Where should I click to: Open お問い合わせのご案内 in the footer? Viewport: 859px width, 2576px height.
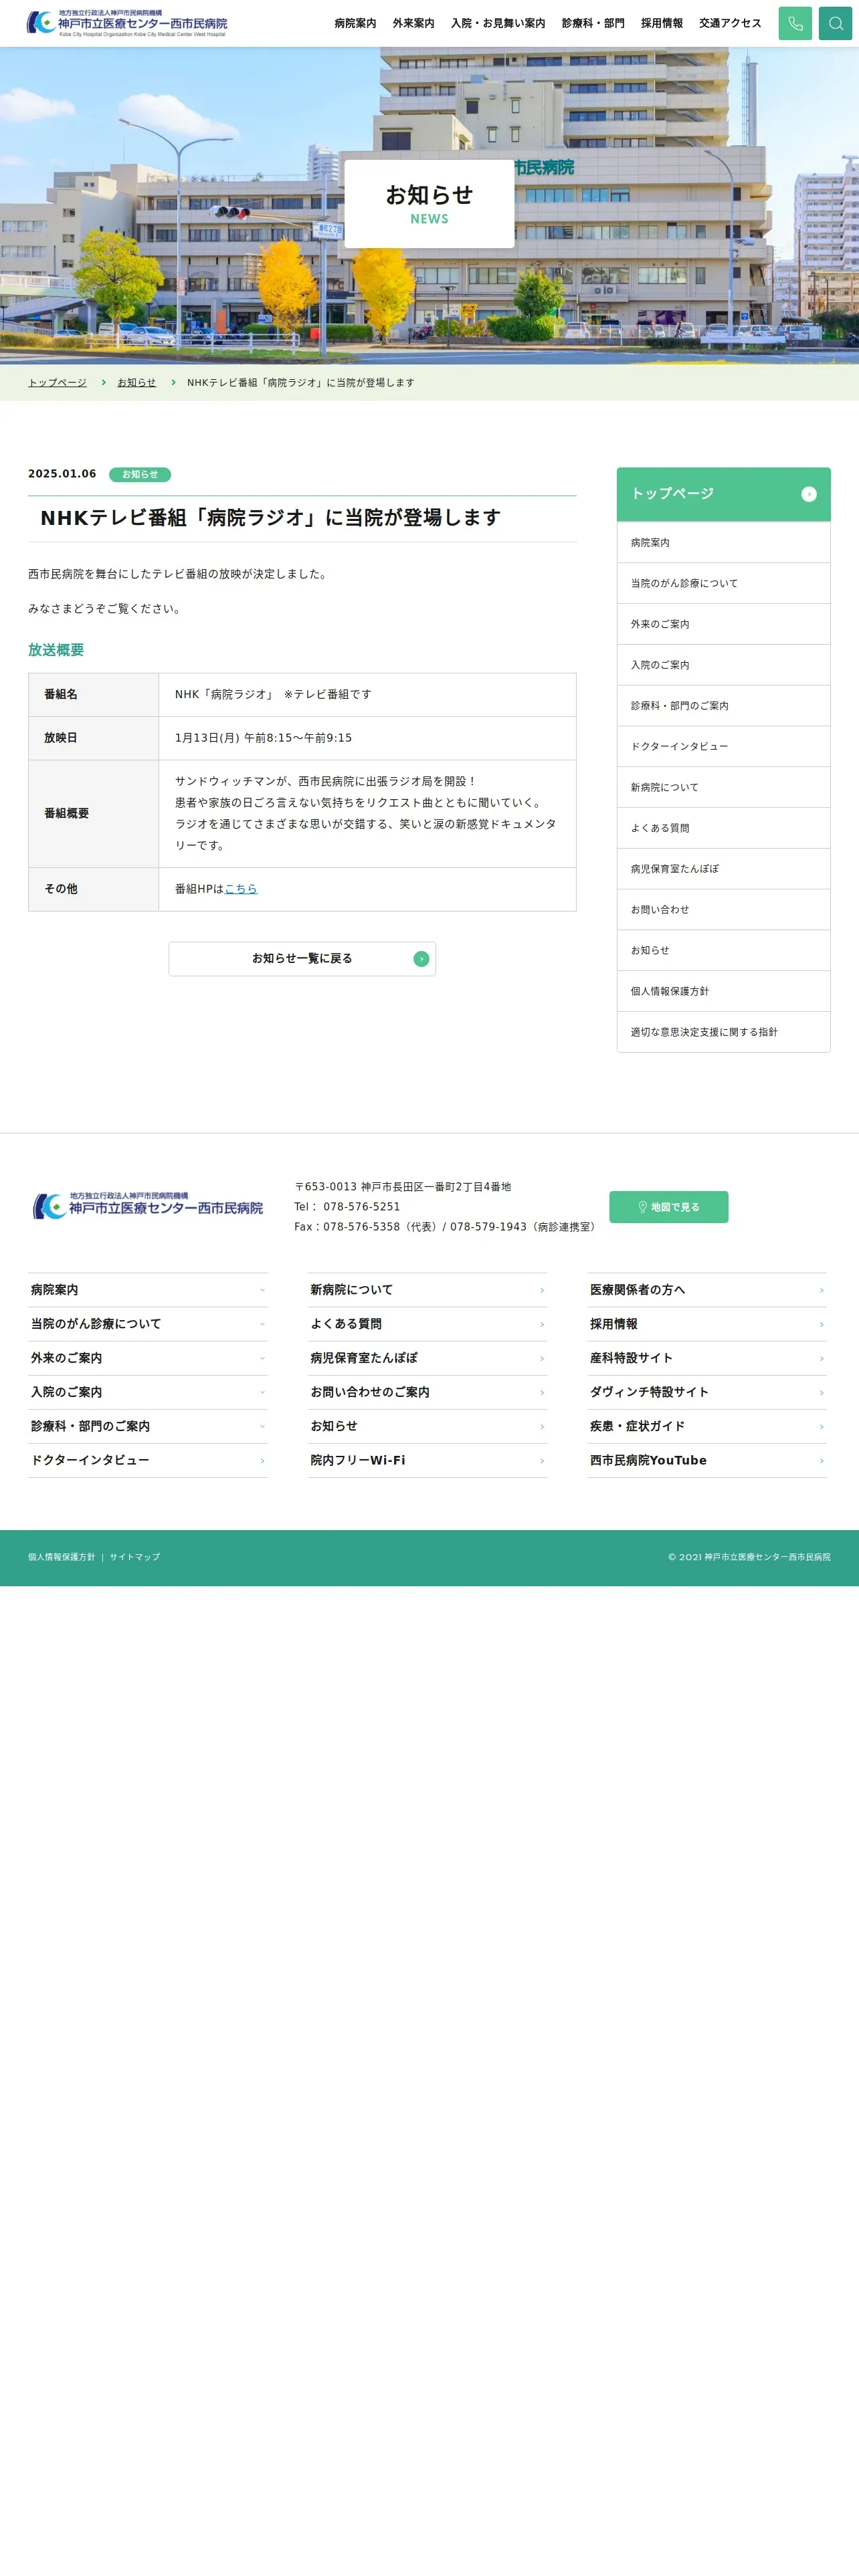[x=427, y=1392]
